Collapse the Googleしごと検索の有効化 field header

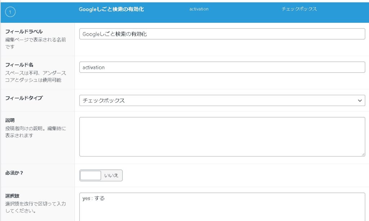[x=111, y=9]
